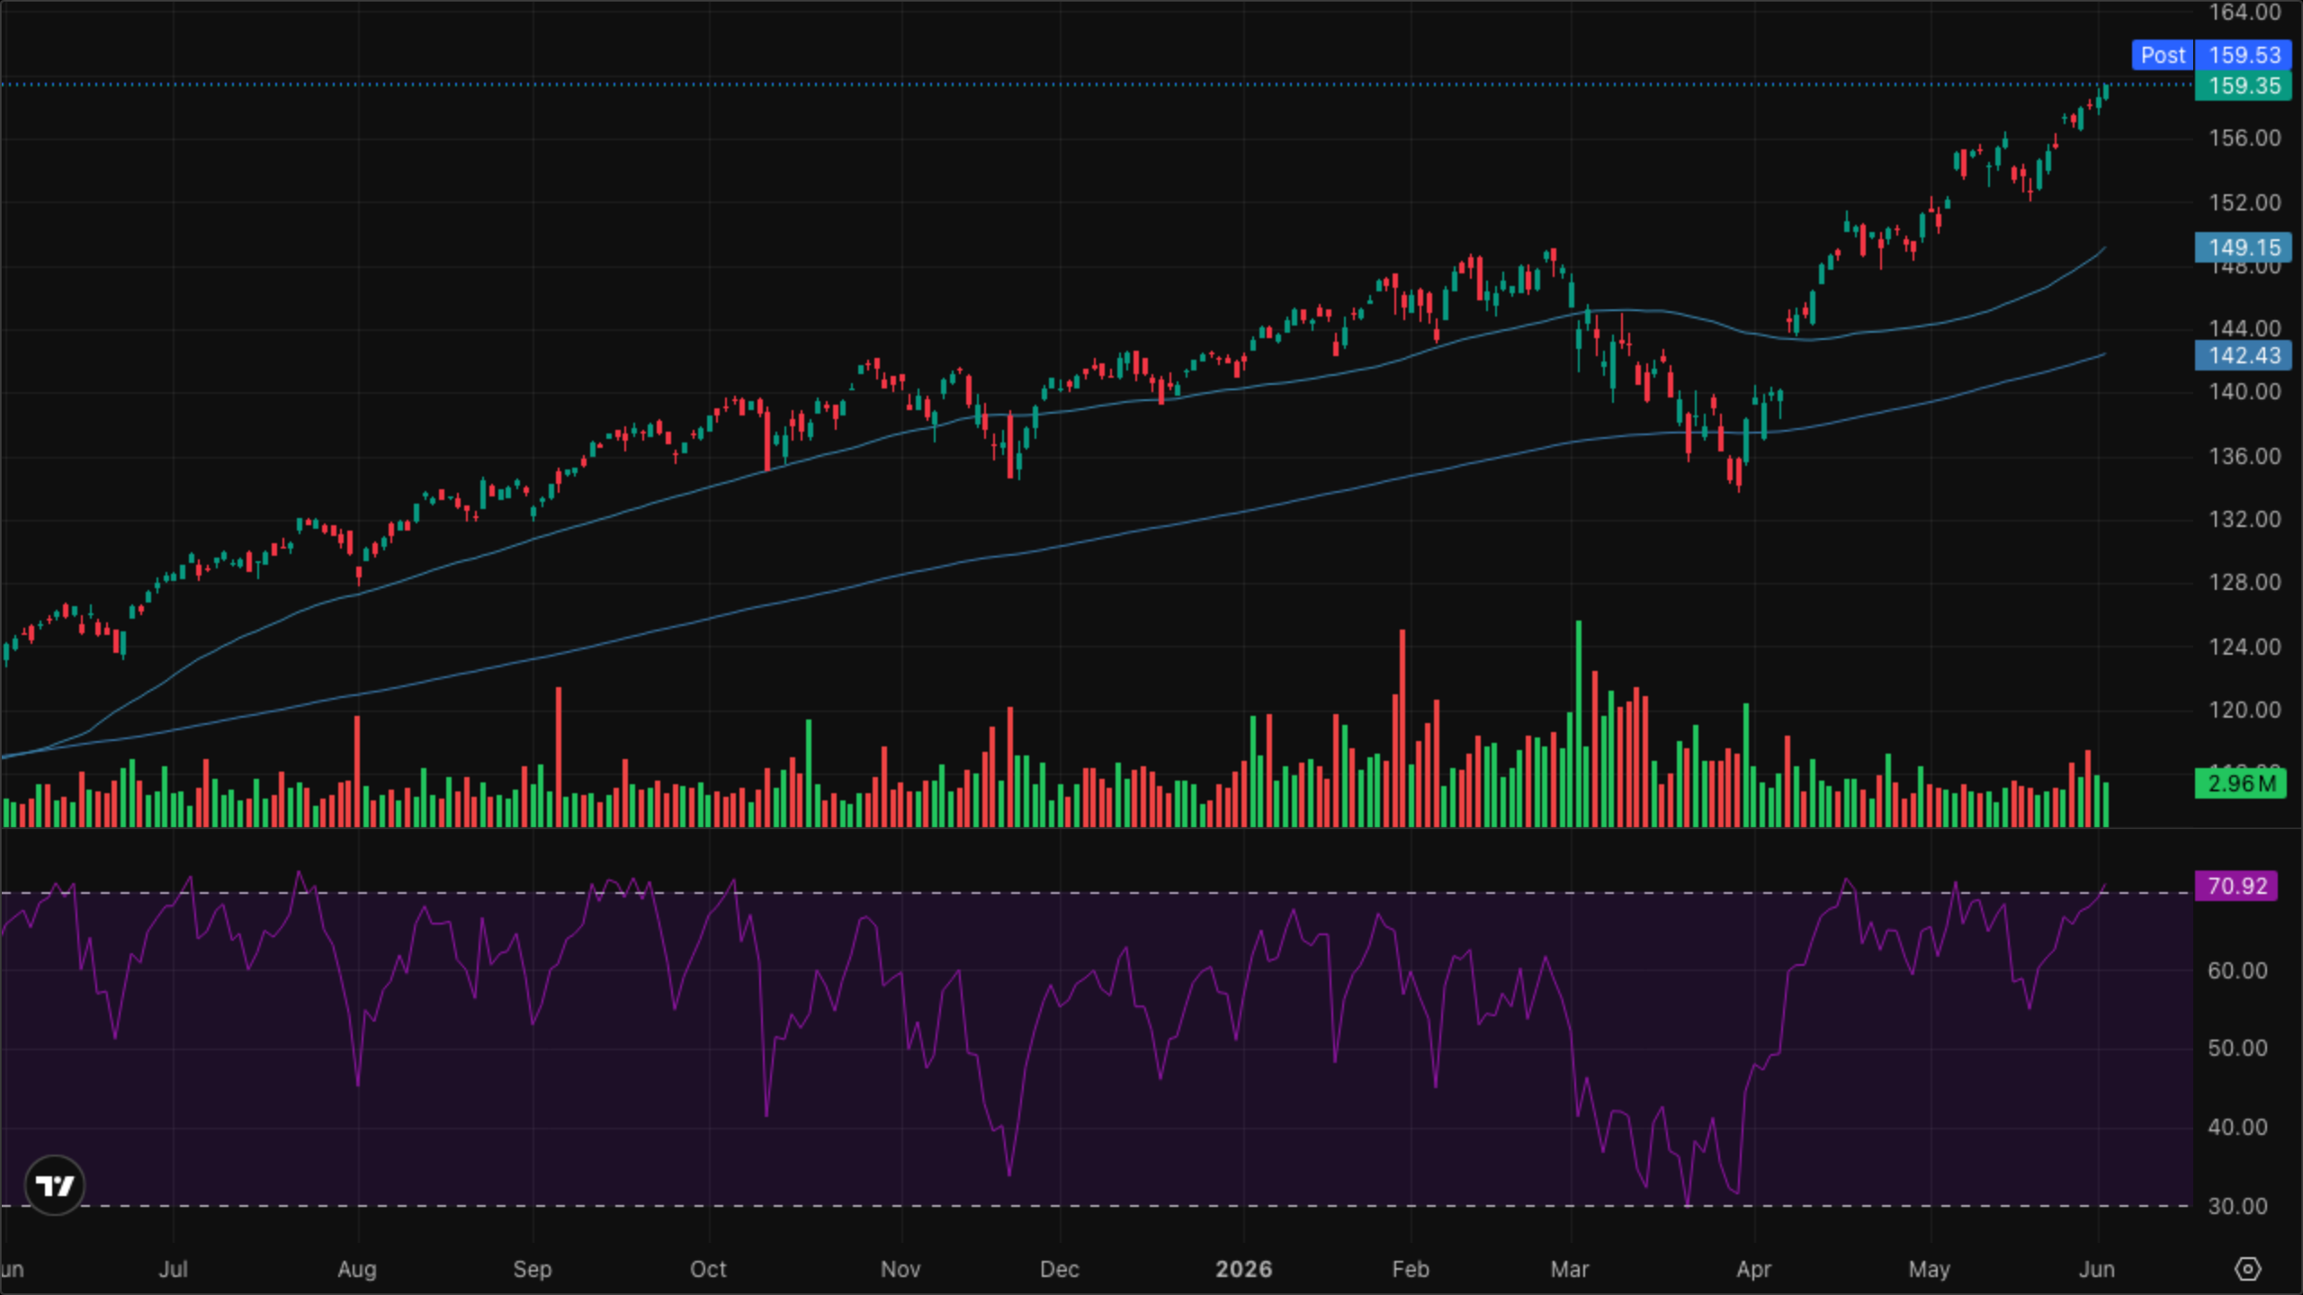Click the 140.00 price scale label
The height and width of the screenshot is (1295, 2303).
coord(2245,392)
